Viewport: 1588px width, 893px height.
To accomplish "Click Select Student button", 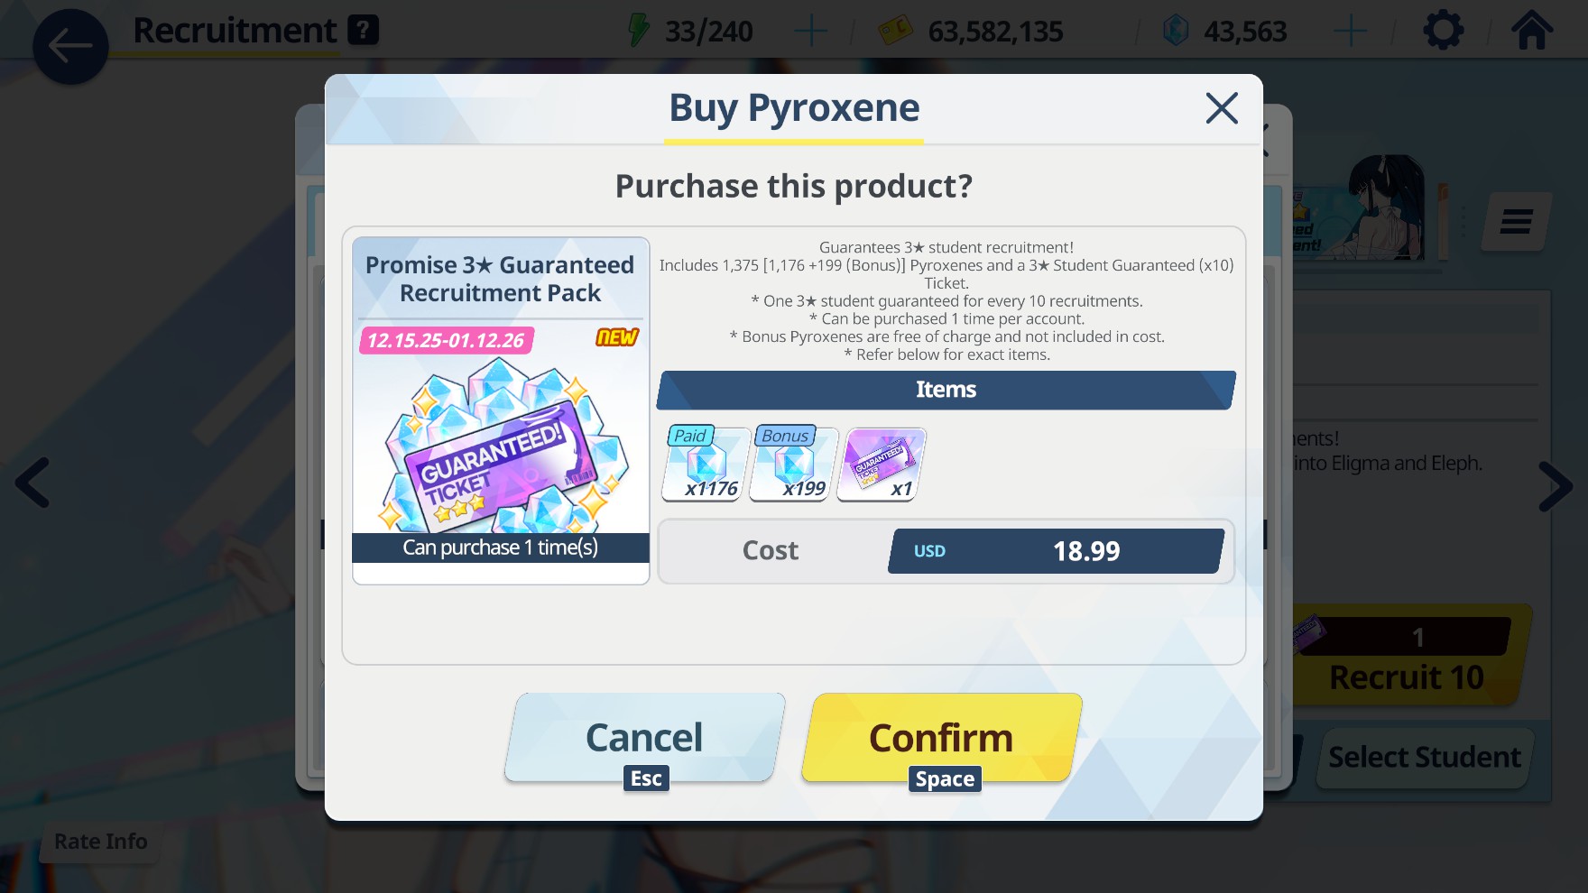I will point(1425,758).
